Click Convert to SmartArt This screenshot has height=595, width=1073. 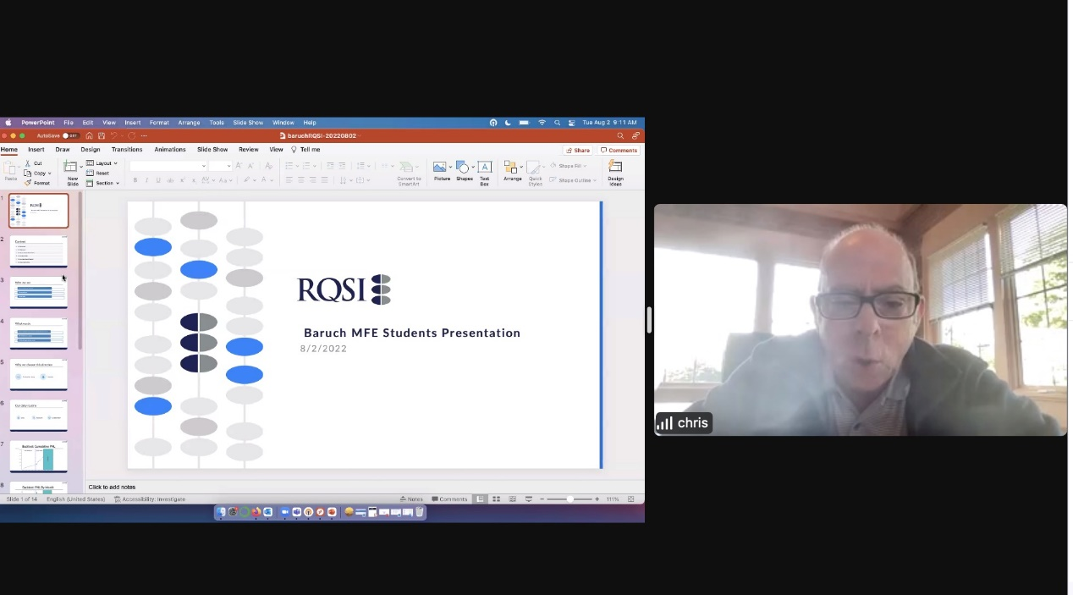tap(409, 174)
